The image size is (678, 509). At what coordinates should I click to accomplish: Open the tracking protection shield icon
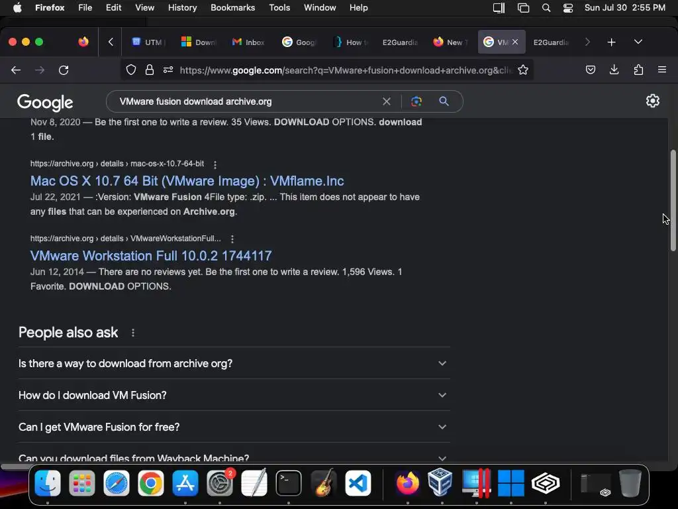coord(131,70)
